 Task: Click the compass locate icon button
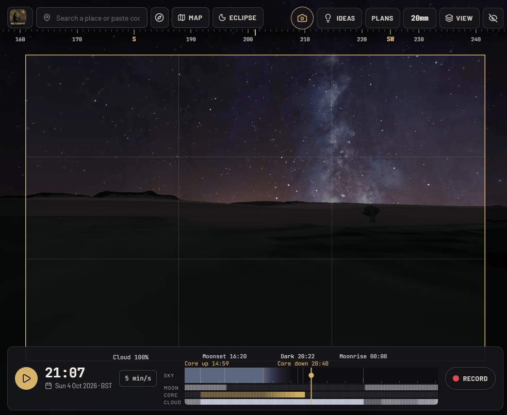[x=159, y=18]
